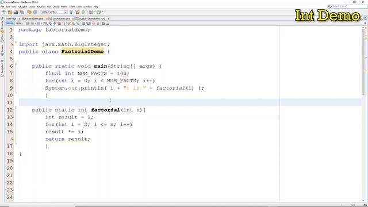This screenshot has width=368, height=207.
Task: Click 'BigInteger' in the import statement
Action: (x=91, y=44)
